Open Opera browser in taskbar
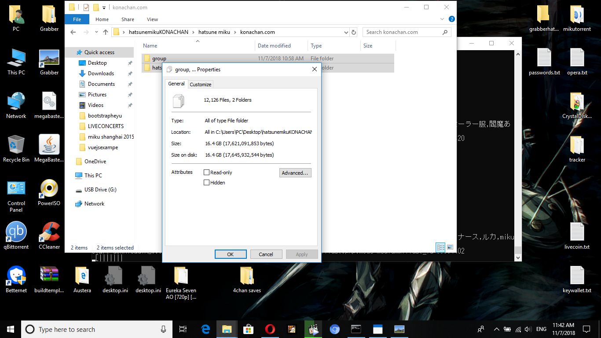 click(270, 329)
